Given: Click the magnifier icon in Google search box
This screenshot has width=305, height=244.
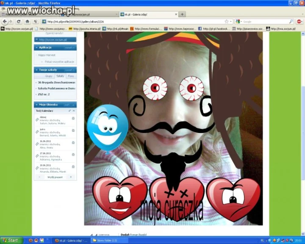Looking at the screenshot, I should tap(291, 22).
